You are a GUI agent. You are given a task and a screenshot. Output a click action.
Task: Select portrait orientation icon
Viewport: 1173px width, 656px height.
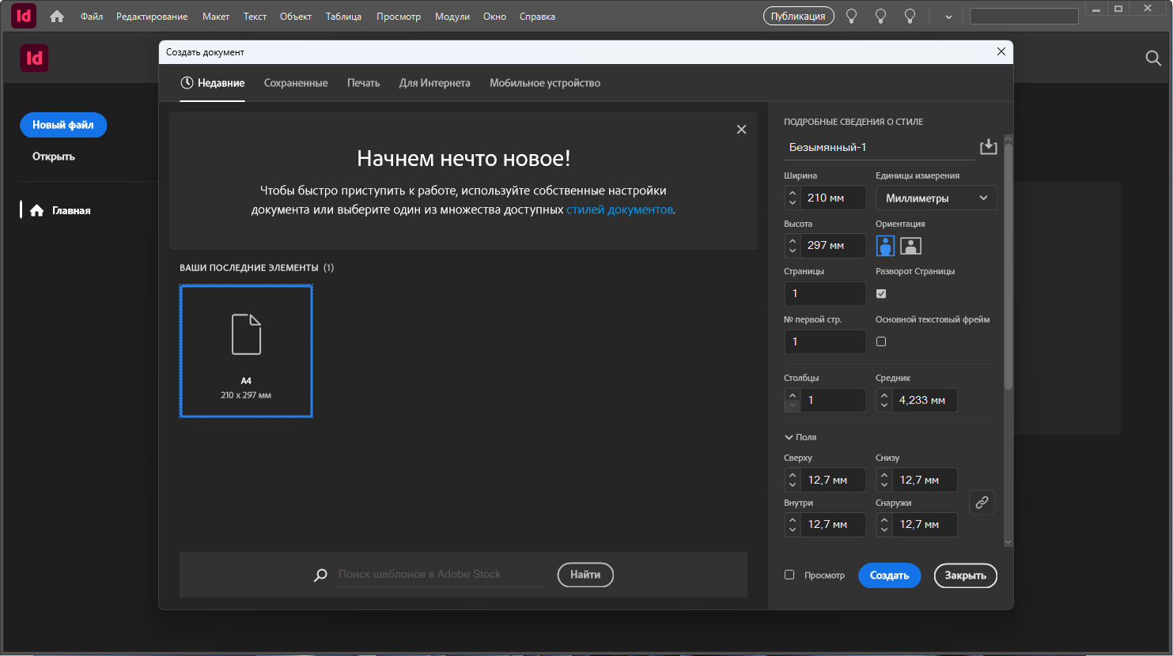point(885,246)
